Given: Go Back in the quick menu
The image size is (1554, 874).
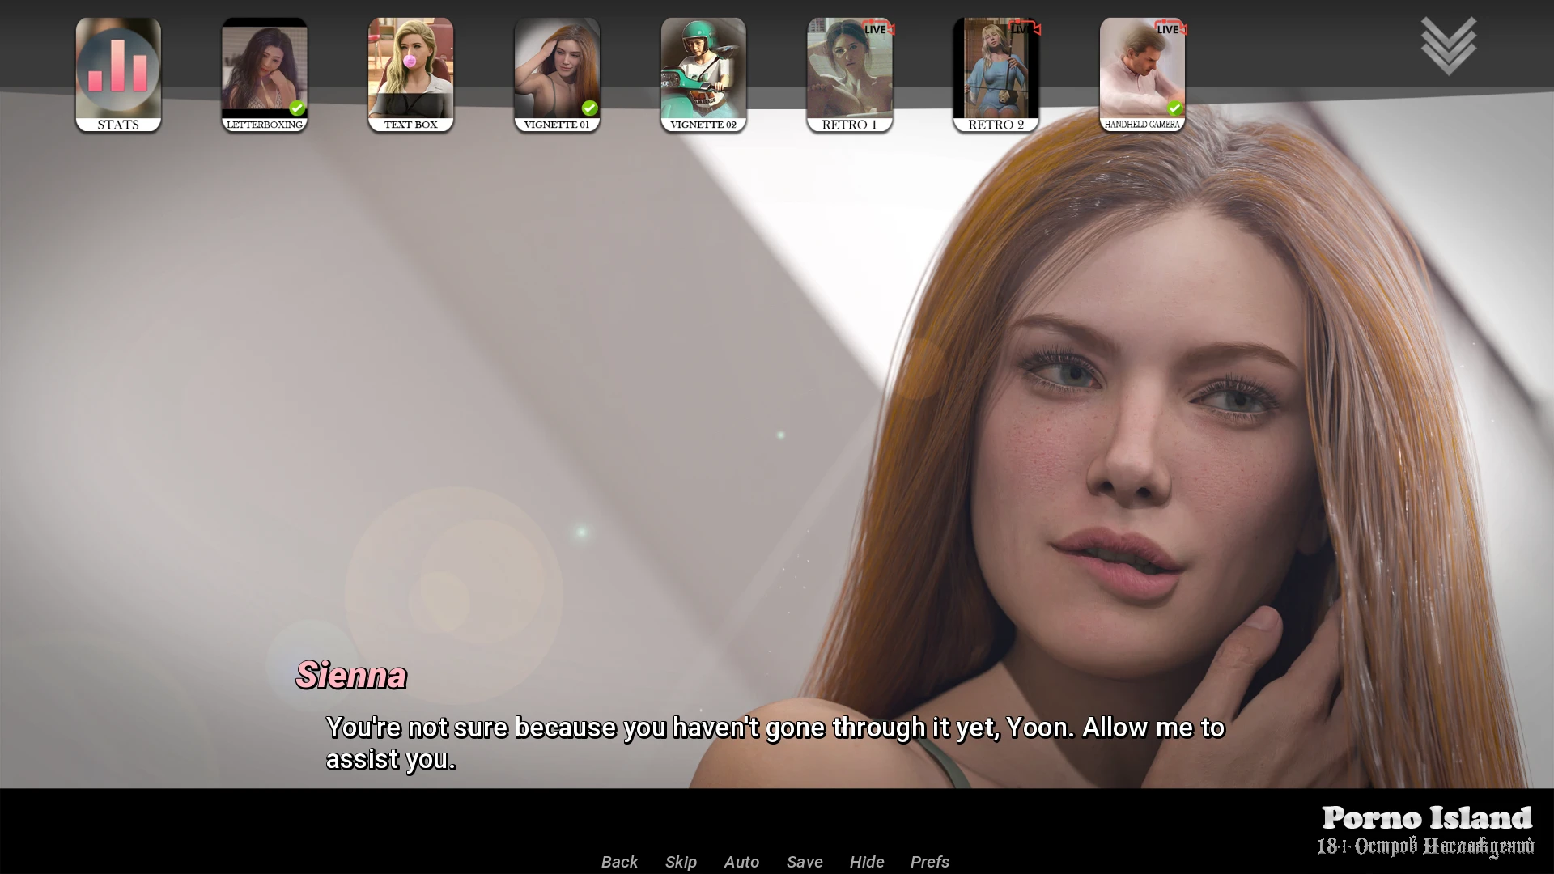Looking at the screenshot, I should pos(619,862).
